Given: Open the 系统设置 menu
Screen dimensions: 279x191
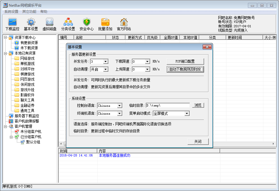Looking at the screenshot, I should coord(11,12).
